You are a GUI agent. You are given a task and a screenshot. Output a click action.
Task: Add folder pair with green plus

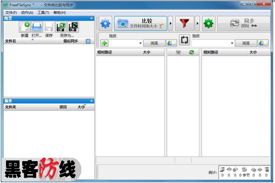(104, 43)
